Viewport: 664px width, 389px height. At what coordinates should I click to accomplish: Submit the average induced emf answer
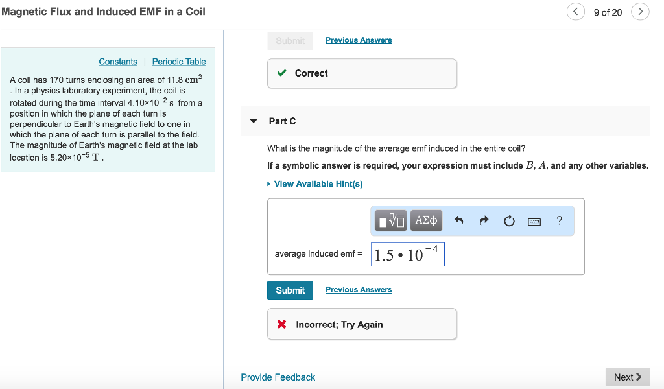click(x=290, y=290)
